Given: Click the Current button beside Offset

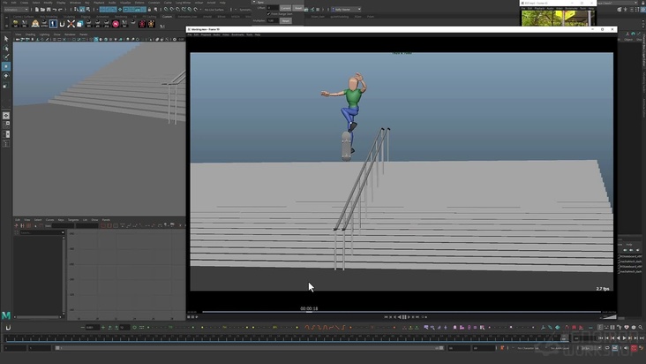Looking at the screenshot, I should click(x=285, y=8).
